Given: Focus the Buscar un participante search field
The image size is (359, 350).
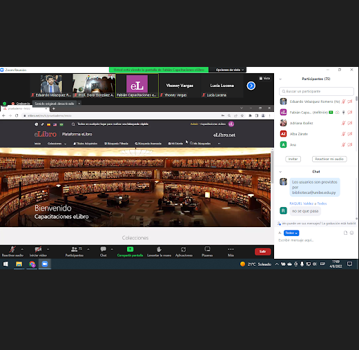Looking at the screenshot, I should (316, 91).
